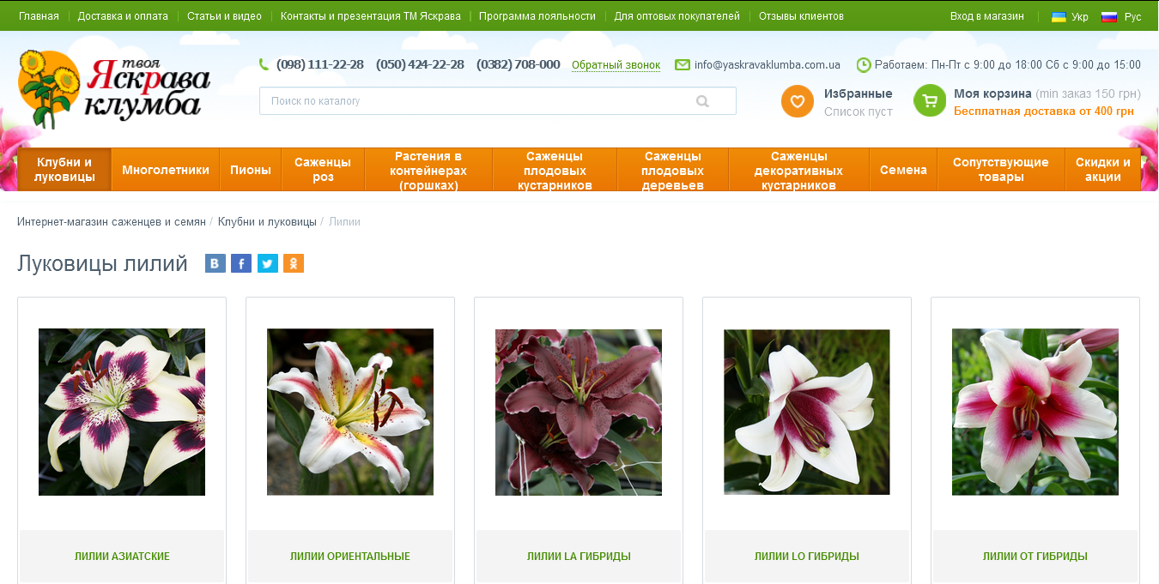Share page via VK icon
Screen dimensions: 1159x584
(215, 263)
